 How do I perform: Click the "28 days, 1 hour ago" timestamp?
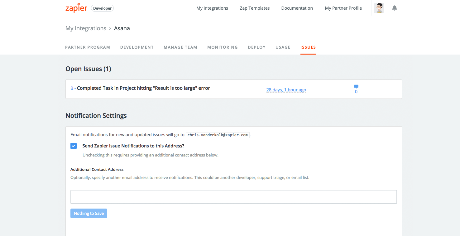point(286,90)
